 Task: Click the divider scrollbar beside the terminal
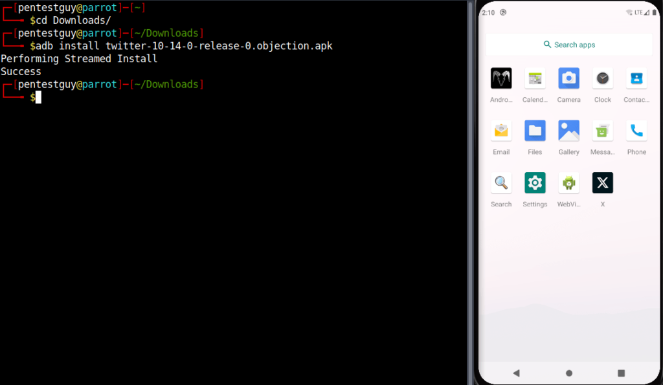[x=470, y=192]
